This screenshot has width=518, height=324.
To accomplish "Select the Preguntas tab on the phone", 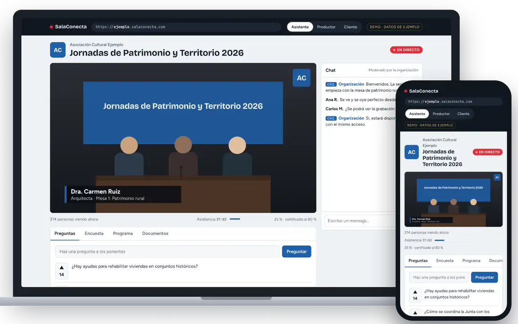I will [x=418, y=260].
